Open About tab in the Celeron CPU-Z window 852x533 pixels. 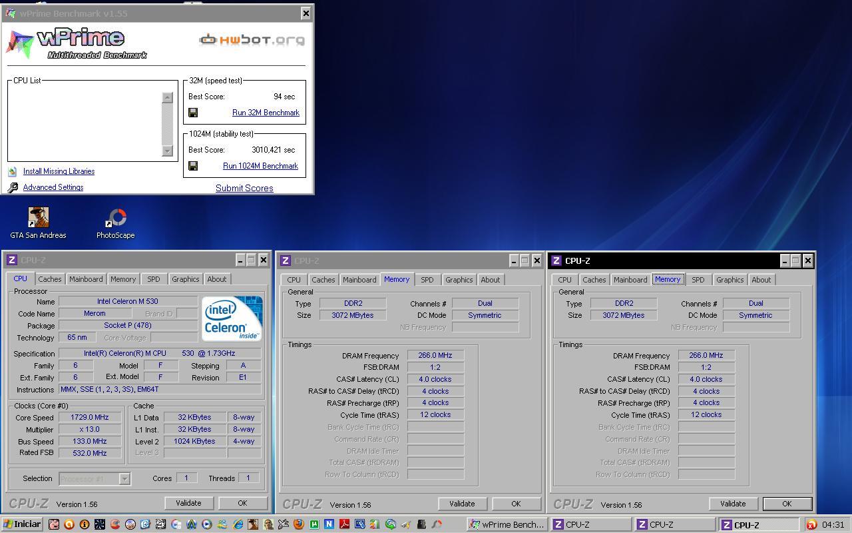(x=216, y=279)
